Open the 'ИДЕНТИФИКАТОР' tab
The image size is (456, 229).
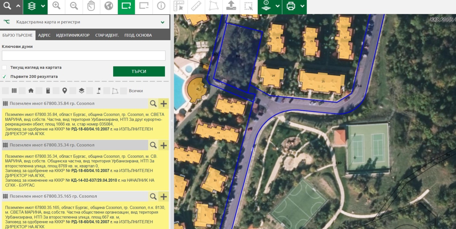pyautogui.click(x=73, y=35)
